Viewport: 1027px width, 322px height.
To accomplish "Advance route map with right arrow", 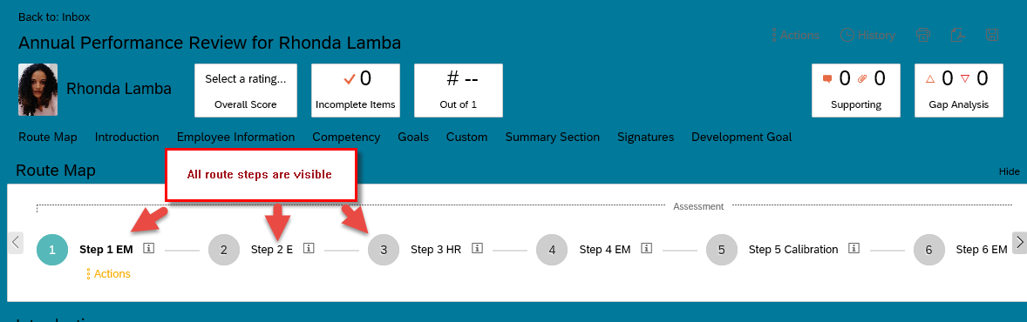I will pyautogui.click(x=1019, y=242).
